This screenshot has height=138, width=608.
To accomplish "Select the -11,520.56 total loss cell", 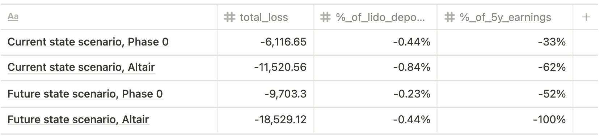I will click(x=265, y=68).
